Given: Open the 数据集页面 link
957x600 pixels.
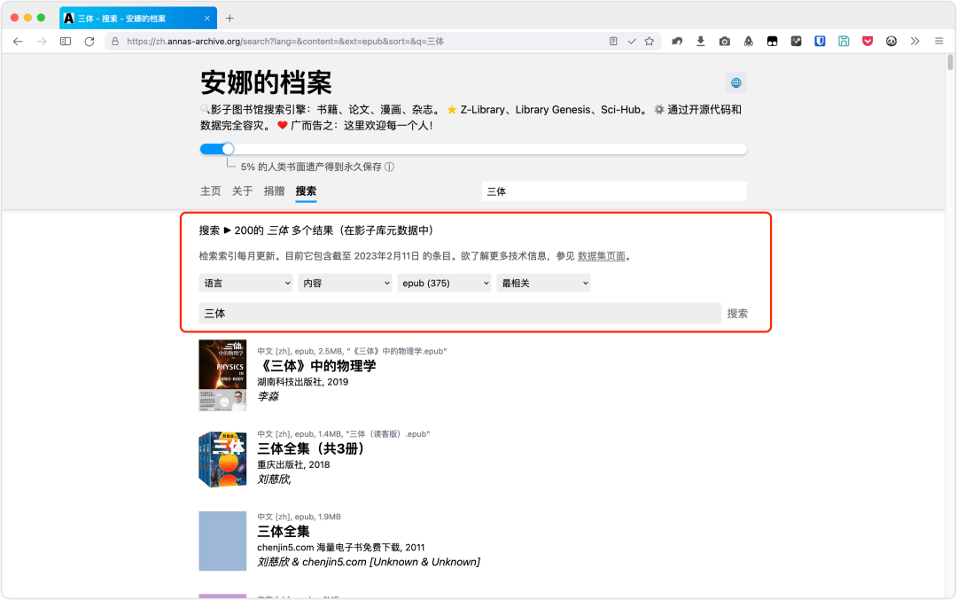Looking at the screenshot, I should coord(601,256).
